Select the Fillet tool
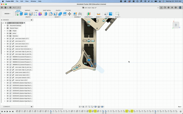This screenshot has width=183, height=114. [51, 14]
